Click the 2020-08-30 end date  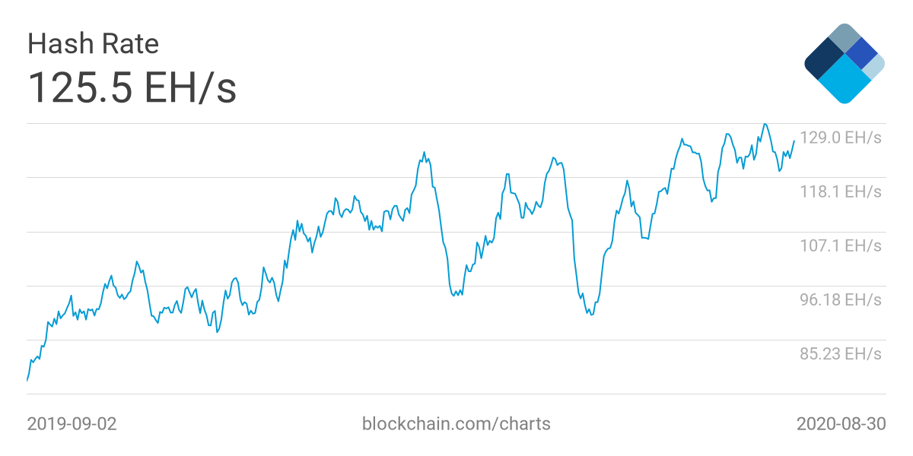pyautogui.click(x=841, y=423)
